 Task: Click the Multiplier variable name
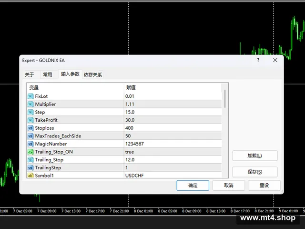[45, 104]
